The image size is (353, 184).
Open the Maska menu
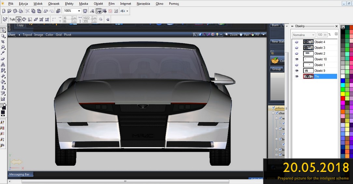(x=83, y=4)
